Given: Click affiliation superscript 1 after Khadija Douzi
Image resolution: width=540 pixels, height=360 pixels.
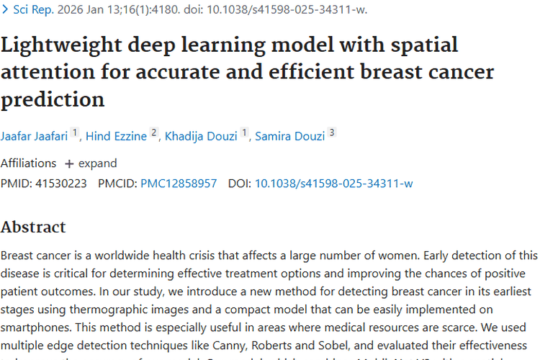Looking at the screenshot, I should [x=245, y=134].
